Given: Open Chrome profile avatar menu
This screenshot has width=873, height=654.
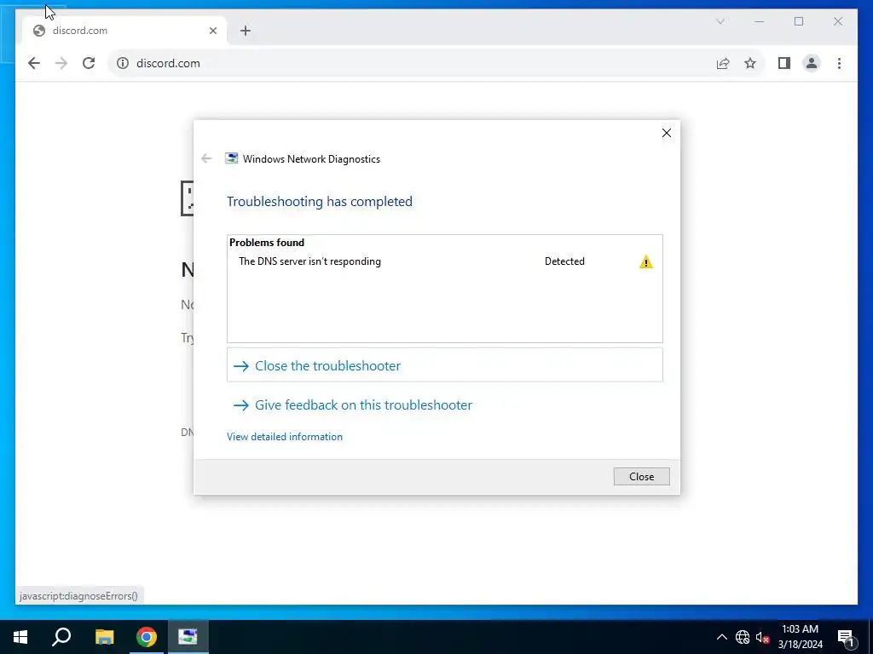Looking at the screenshot, I should [x=812, y=63].
